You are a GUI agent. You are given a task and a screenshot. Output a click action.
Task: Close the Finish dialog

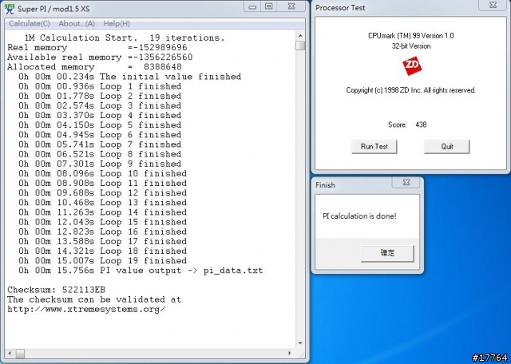[x=406, y=183]
